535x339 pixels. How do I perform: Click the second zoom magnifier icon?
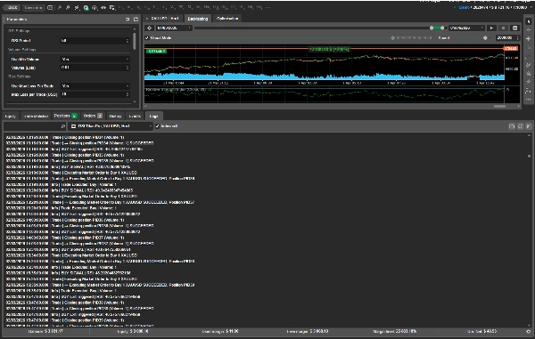point(68,7)
